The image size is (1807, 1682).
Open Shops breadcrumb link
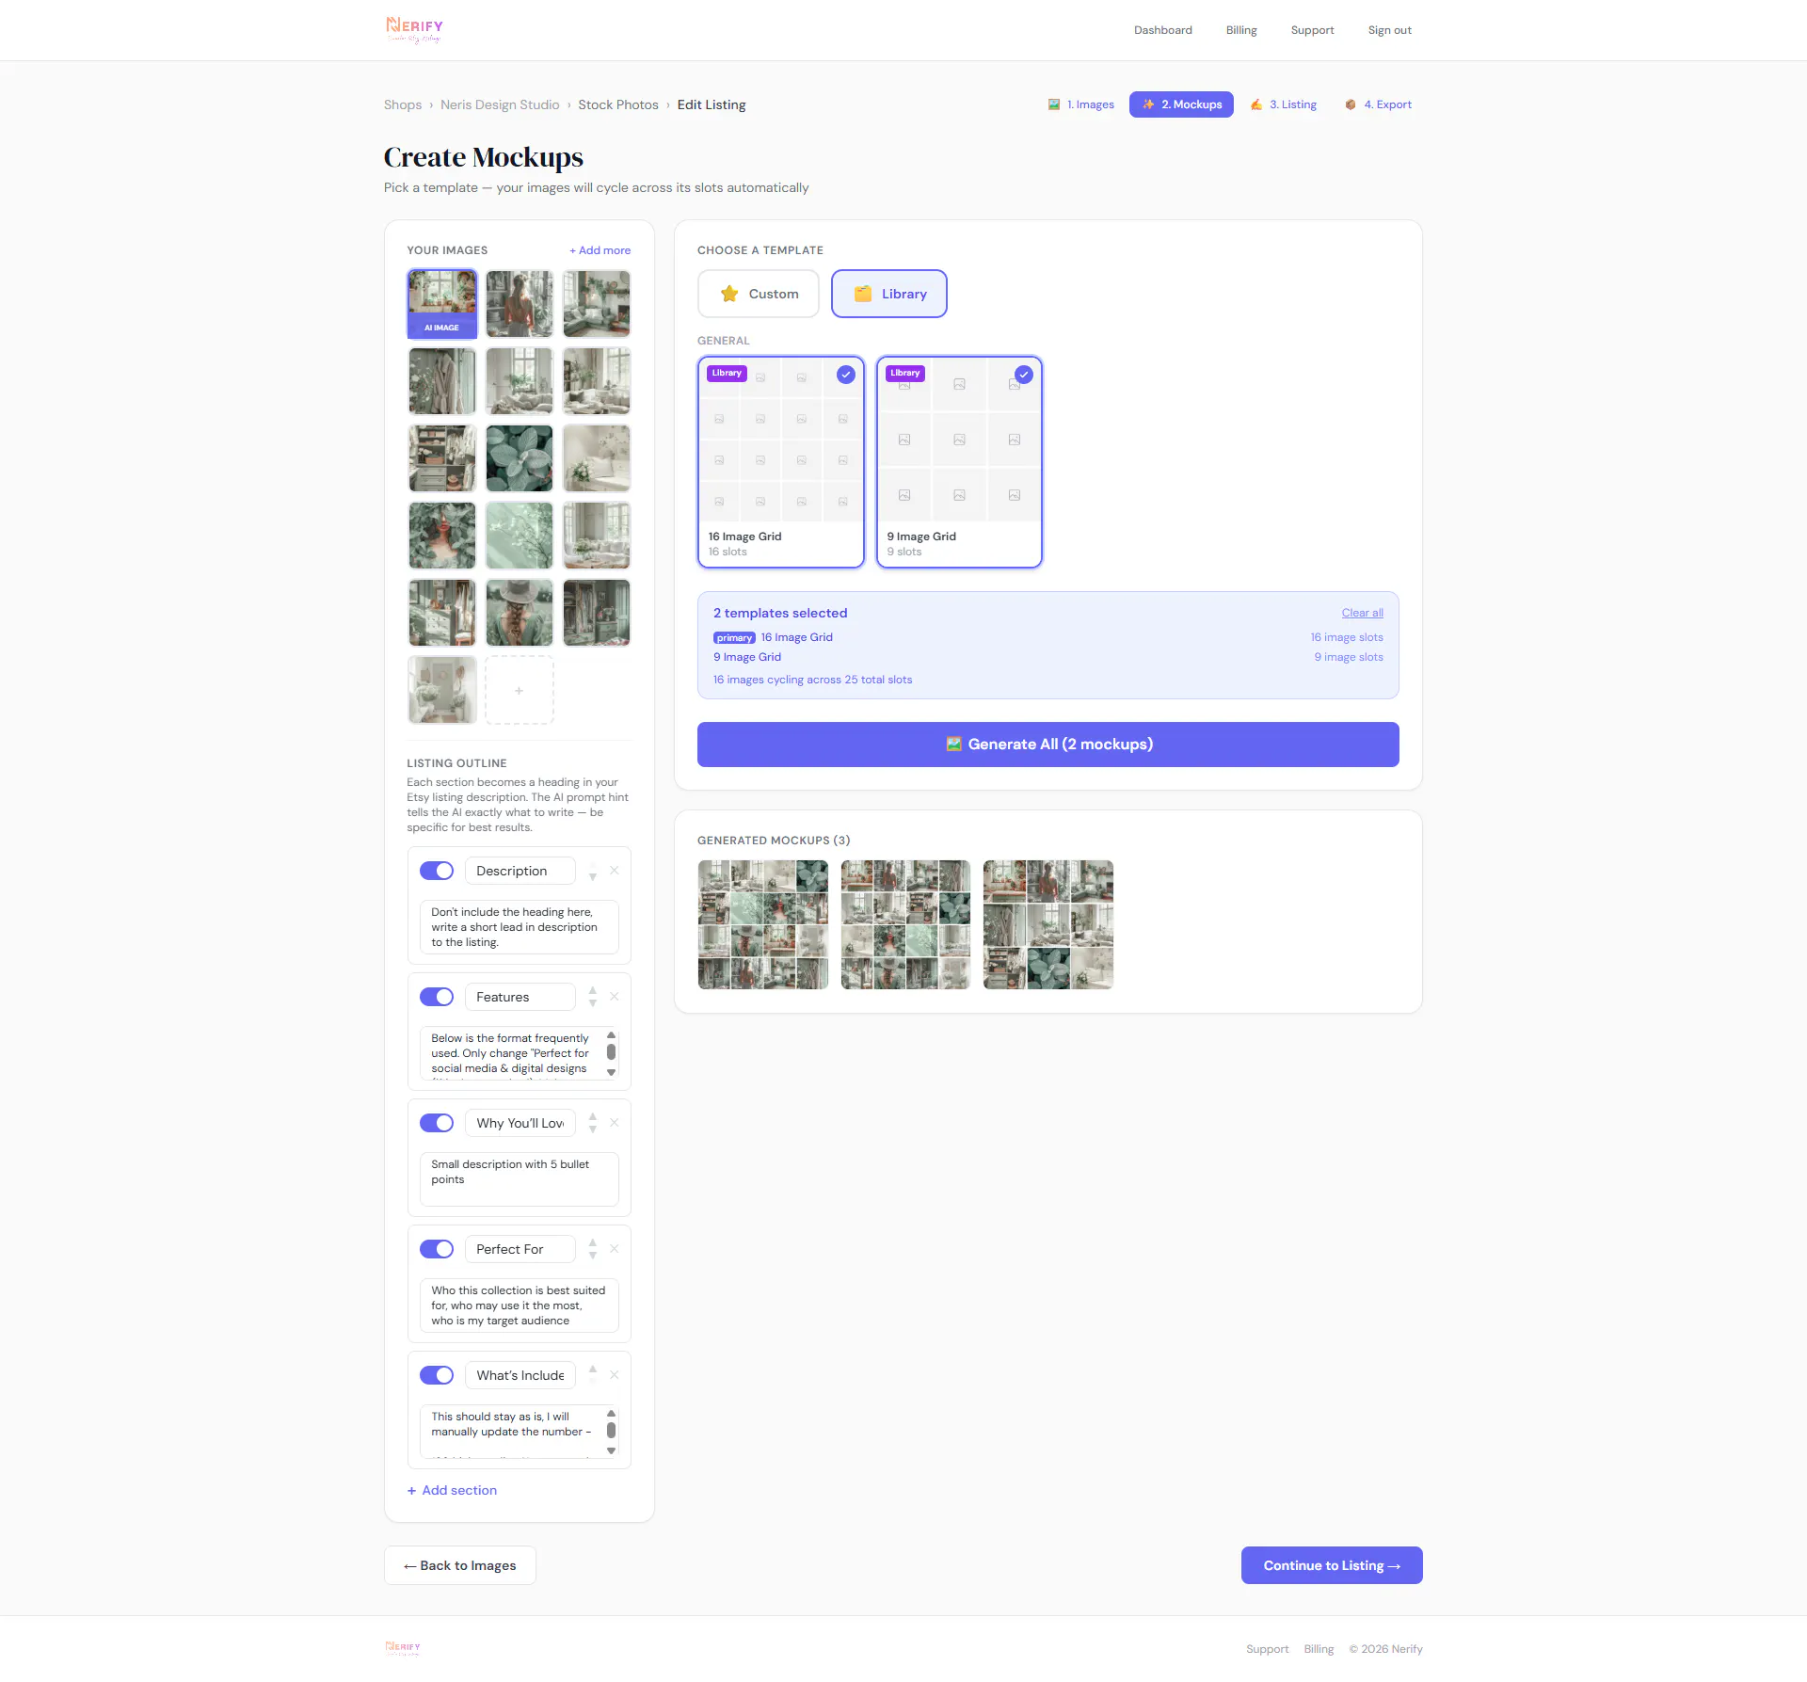403,104
